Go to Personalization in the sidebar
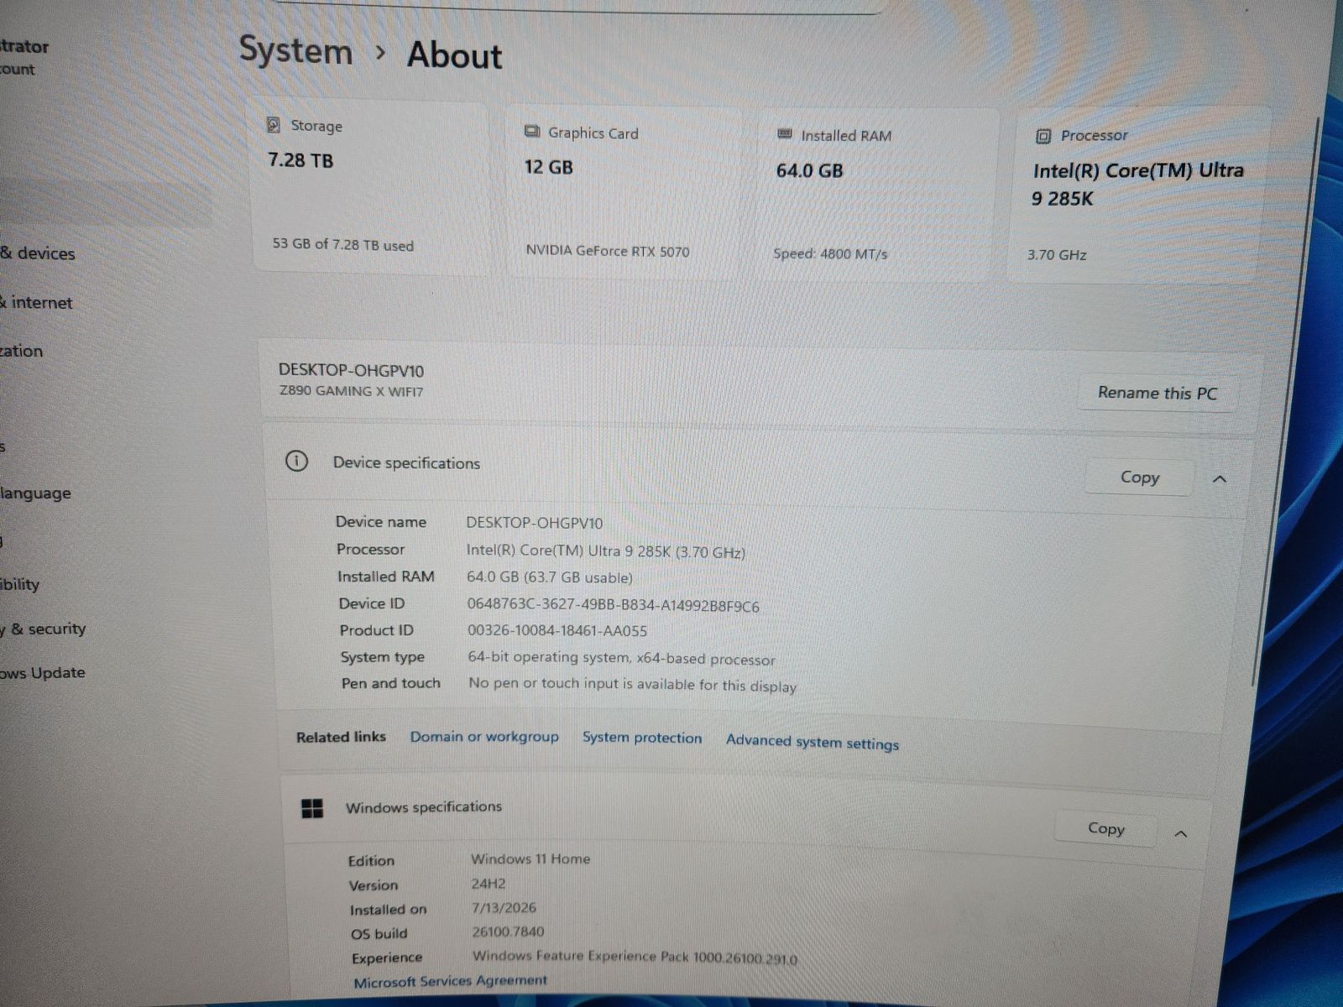Image resolution: width=1343 pixels, height=1007 pixels. (x=21, y=351)
